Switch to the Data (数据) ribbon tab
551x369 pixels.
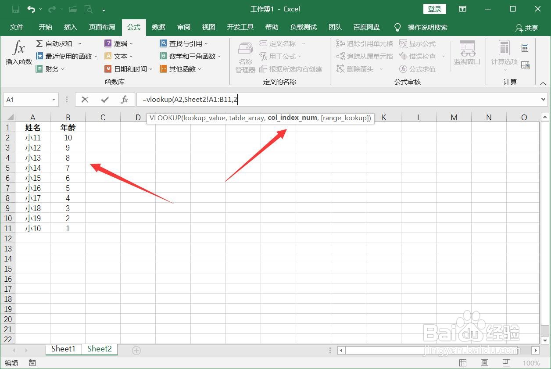pos(158,27)
